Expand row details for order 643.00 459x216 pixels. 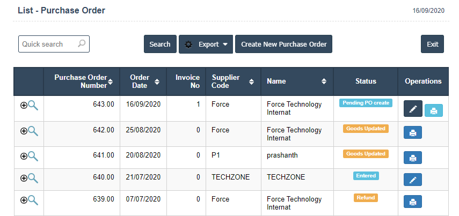pos(23,105)
